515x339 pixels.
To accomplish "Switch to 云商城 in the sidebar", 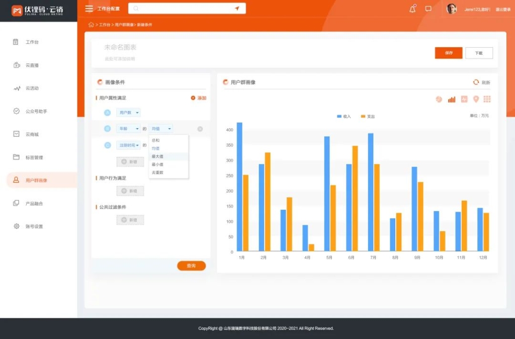I will [31, 134].
